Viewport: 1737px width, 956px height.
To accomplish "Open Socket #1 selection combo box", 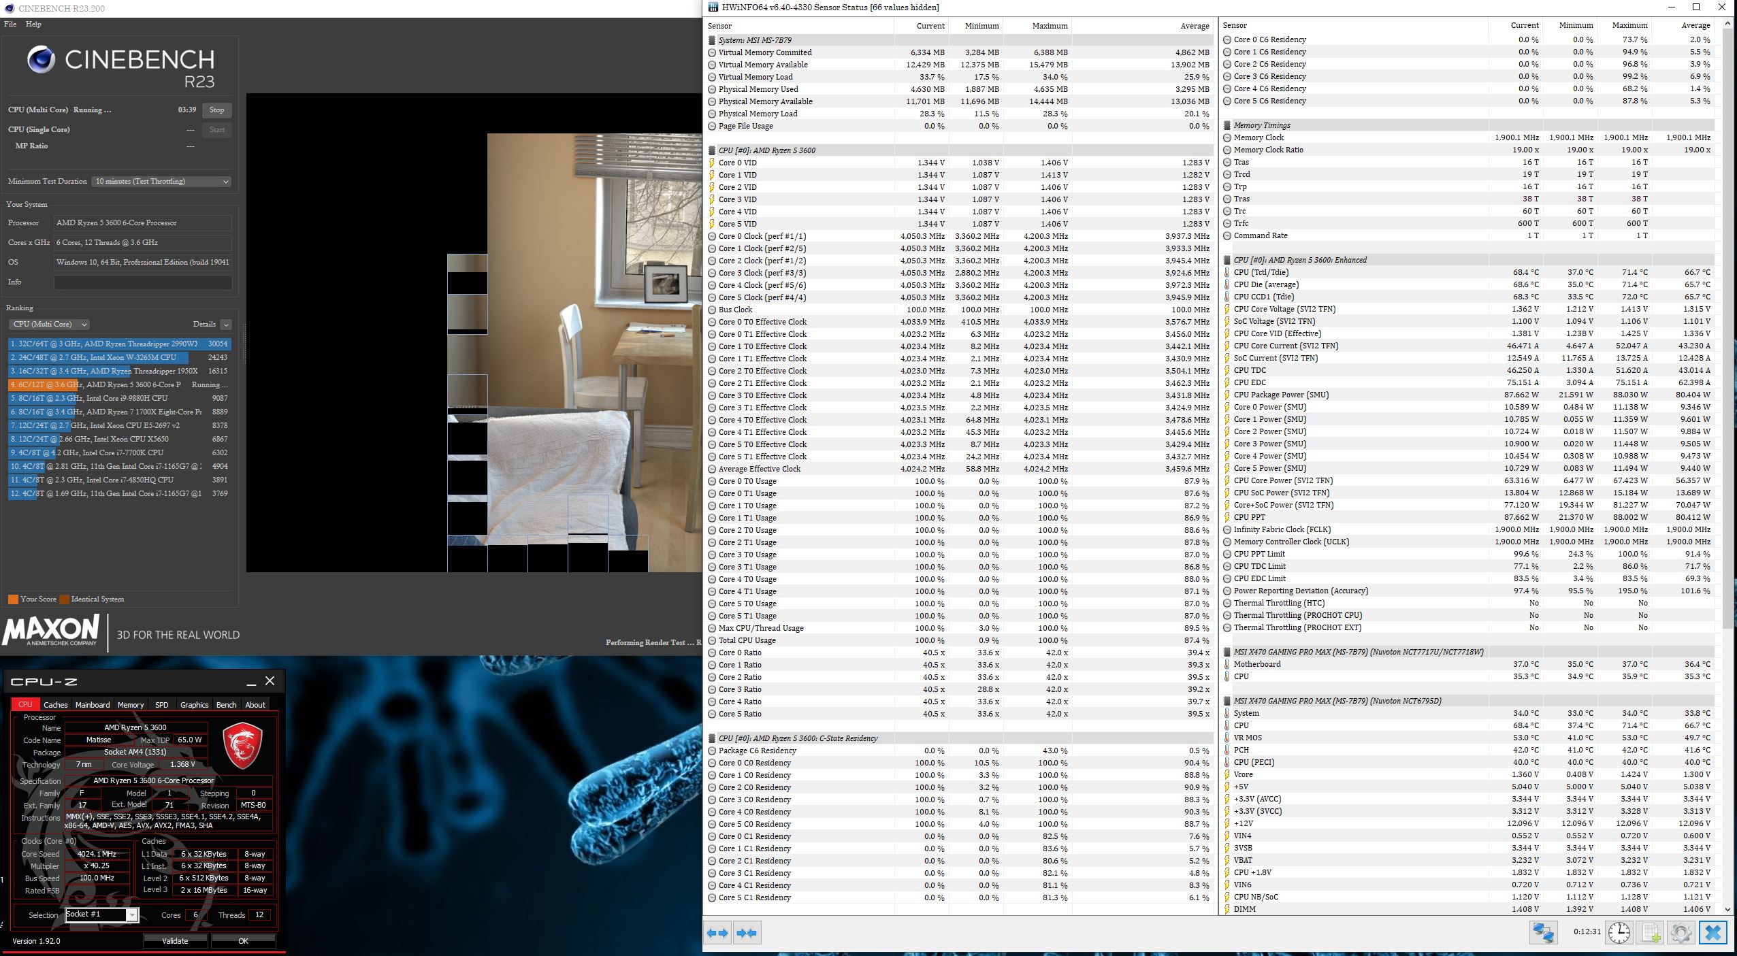I will click(x=102, y=914).
